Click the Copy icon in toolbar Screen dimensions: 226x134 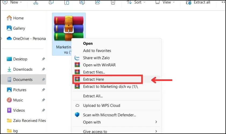(x=51, y=2)
